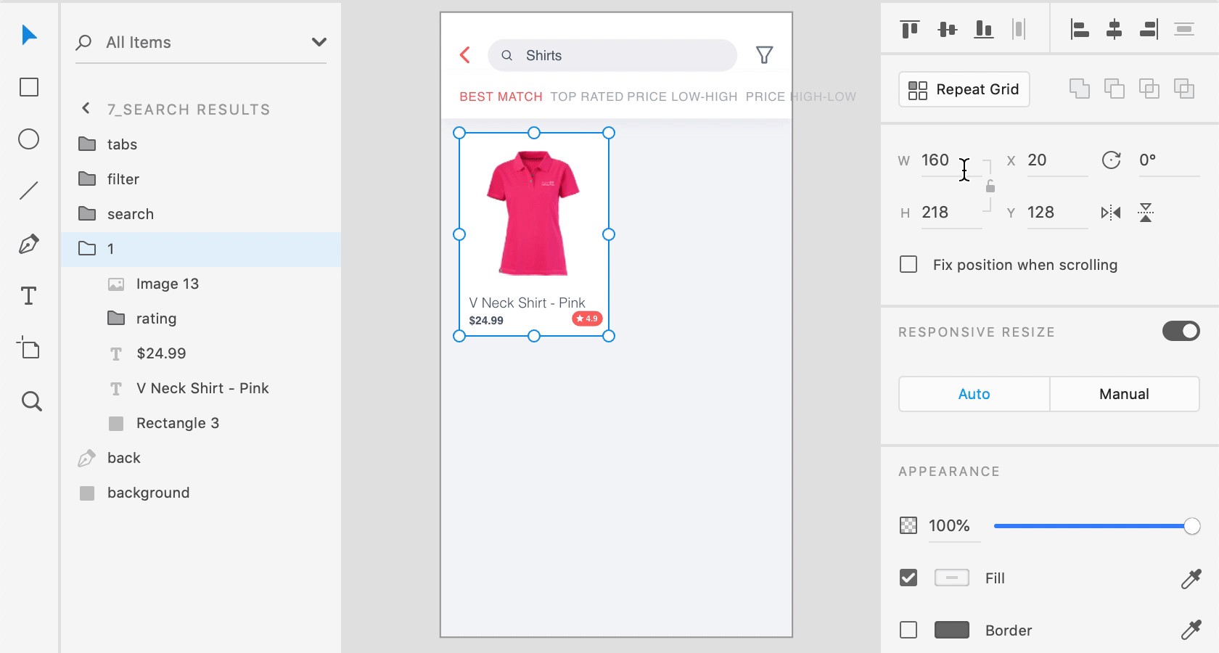Open the All Items dropdown
Screen dimensions: 1219x653
[319, 42]
